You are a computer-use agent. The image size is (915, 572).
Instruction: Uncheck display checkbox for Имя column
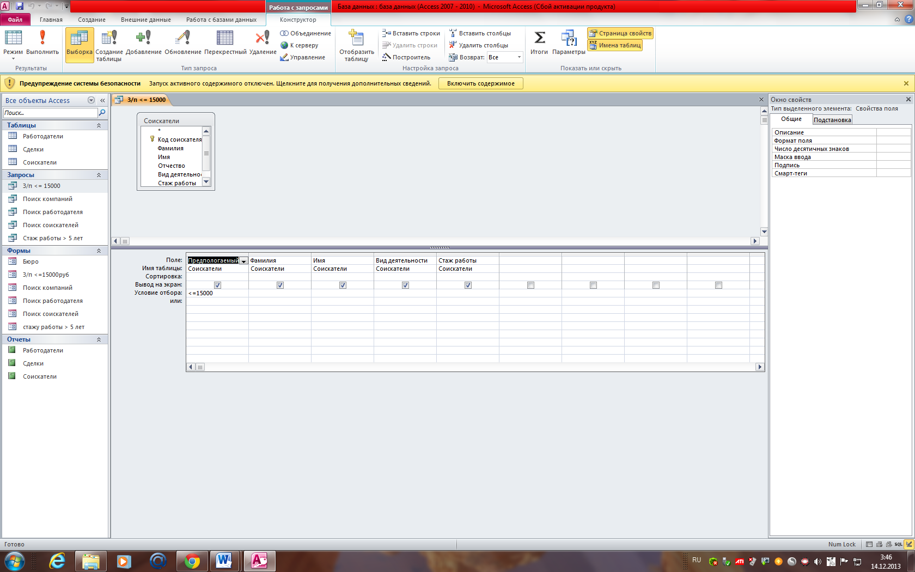point(343,285)
